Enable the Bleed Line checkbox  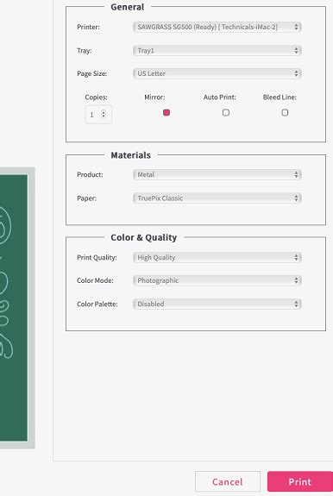(x=285, y=113)
